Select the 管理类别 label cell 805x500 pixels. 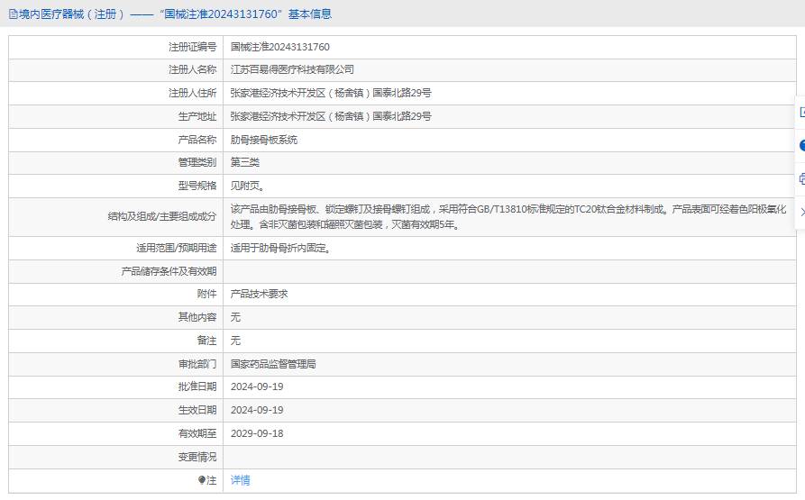(x=116, y=163)
